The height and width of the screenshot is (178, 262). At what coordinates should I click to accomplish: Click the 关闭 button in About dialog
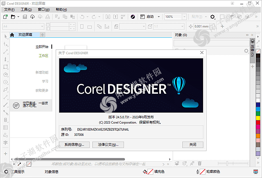(193, 145)
